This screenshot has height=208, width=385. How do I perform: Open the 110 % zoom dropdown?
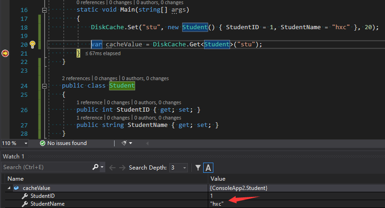(x=26, y=143)
